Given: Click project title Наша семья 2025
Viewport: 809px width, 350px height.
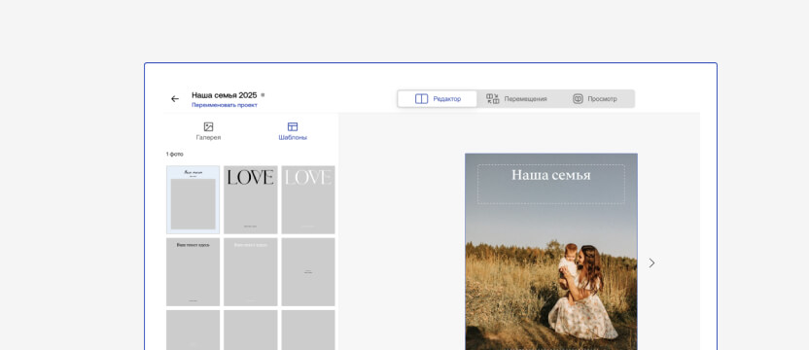Looking at the screenshot, I should click(225, 95).
